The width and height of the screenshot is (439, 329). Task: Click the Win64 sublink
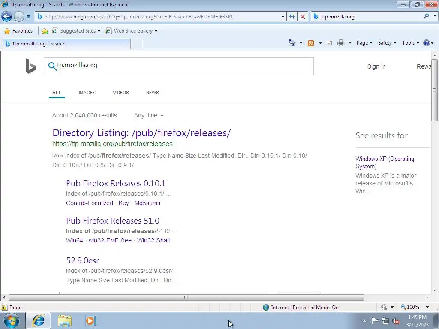(x=75, y=240)
